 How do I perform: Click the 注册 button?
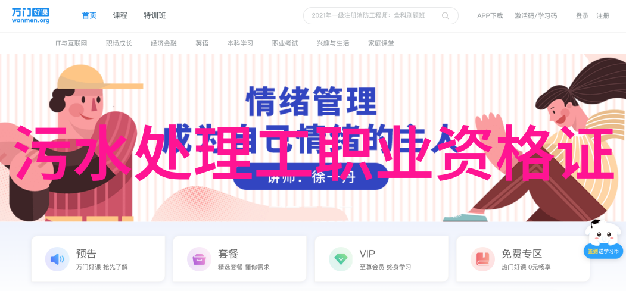(603, 16)
